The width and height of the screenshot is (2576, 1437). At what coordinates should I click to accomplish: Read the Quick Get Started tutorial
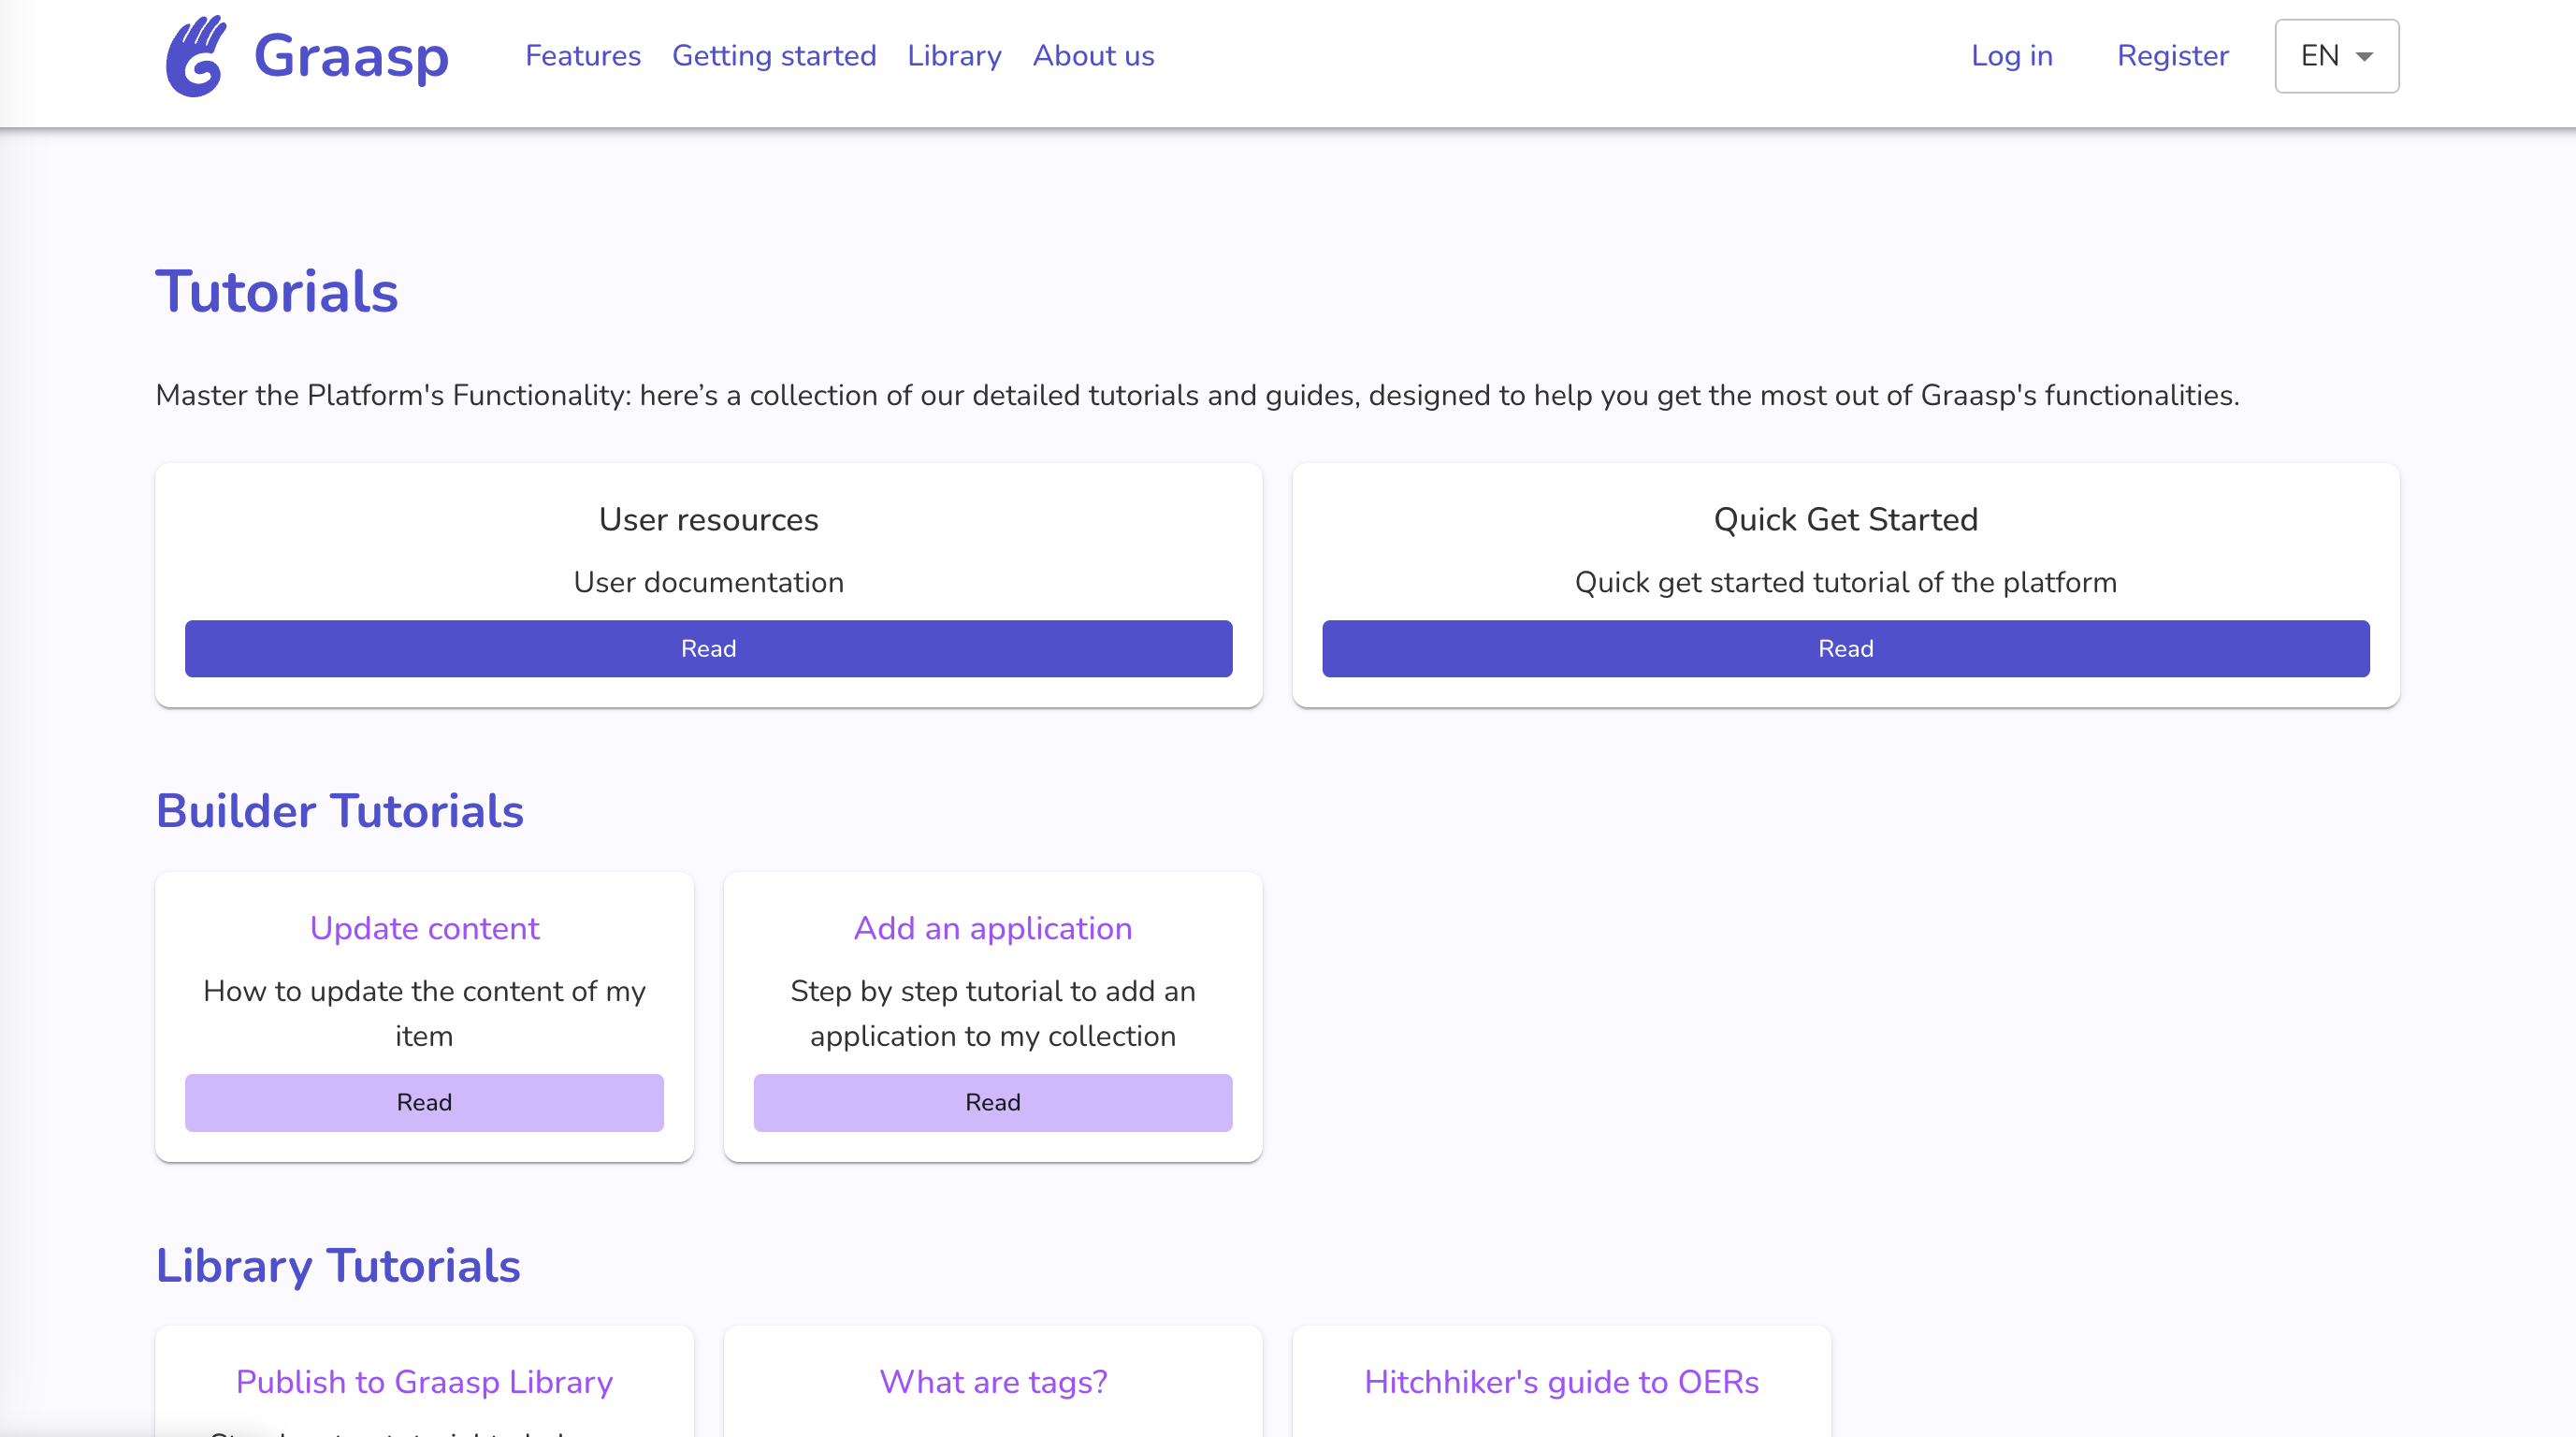[x=1845, y=649]
